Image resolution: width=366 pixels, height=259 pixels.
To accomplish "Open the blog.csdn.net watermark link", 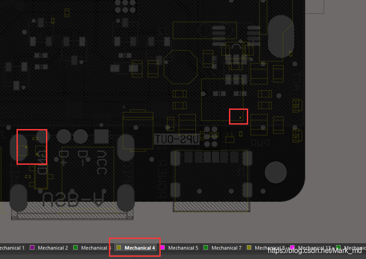I will pyautogui.click(x=311, y=251).
